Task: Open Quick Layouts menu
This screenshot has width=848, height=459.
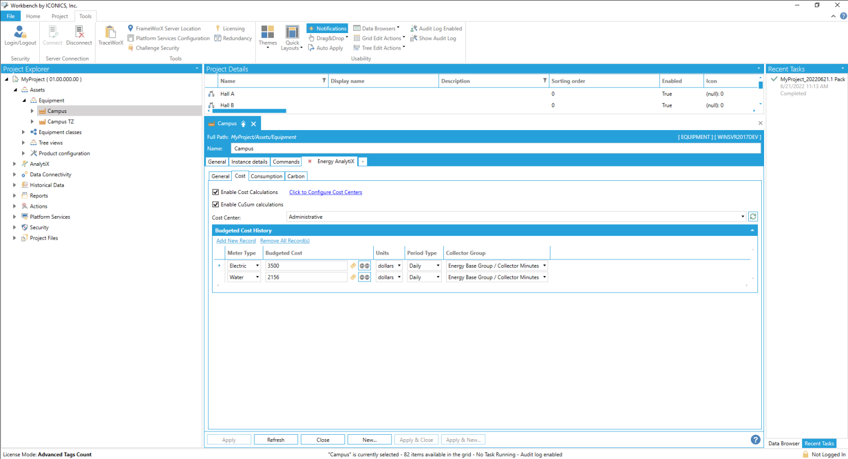Action: click(292, 37)
